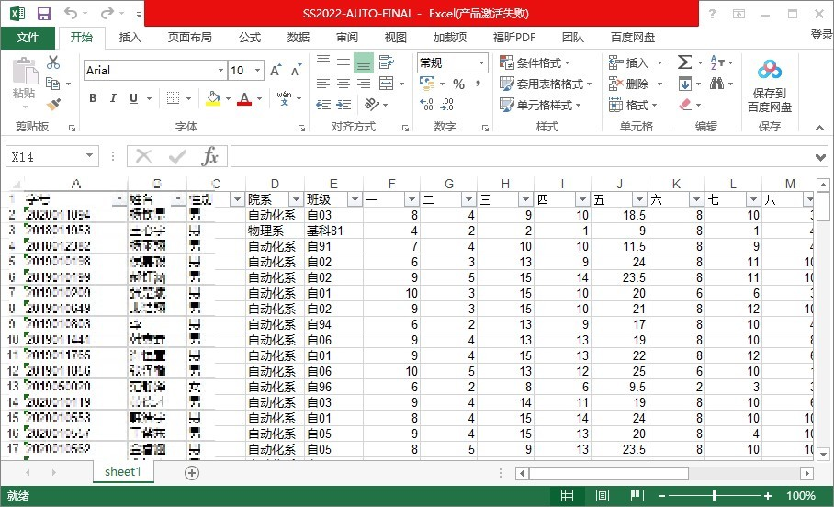Enable wrap text

[387, 62]
